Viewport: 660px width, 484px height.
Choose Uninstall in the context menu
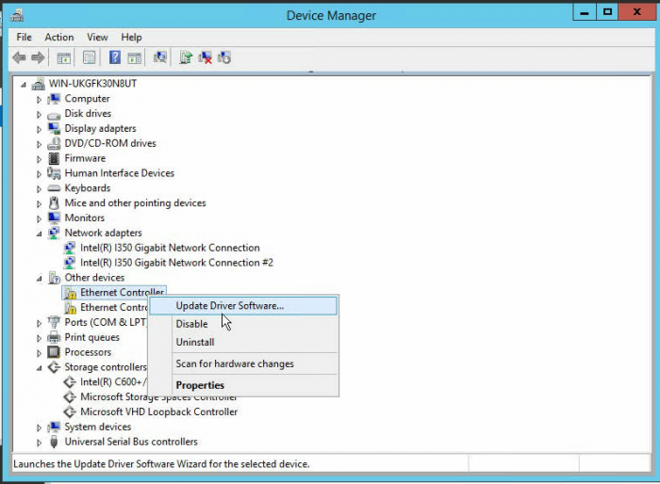(x=243, y=342)
